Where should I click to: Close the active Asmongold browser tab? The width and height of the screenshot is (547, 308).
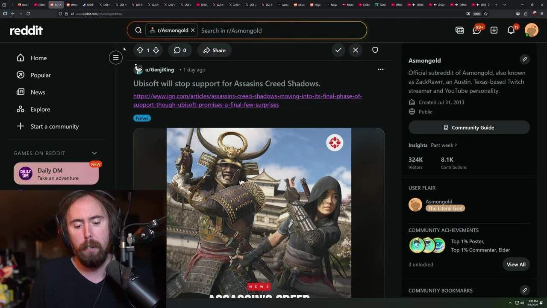[x=60, y=5]
